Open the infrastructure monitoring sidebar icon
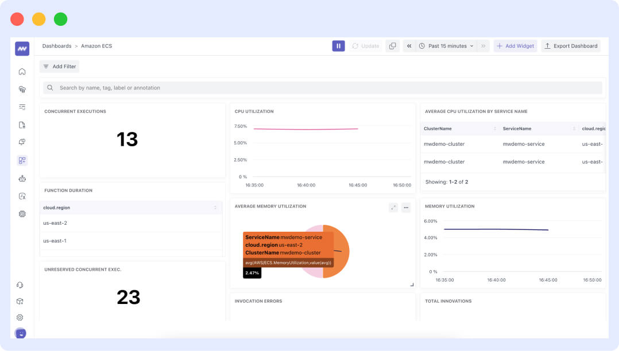This screenshot has width=619, height=351. point(22,89)
